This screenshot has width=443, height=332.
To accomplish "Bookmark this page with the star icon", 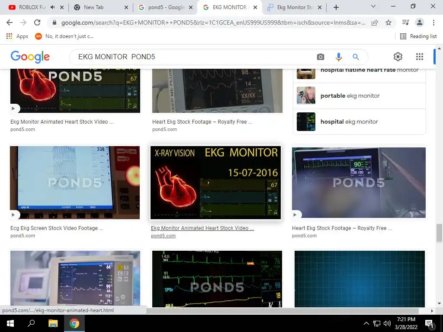I will click(388, 22).
